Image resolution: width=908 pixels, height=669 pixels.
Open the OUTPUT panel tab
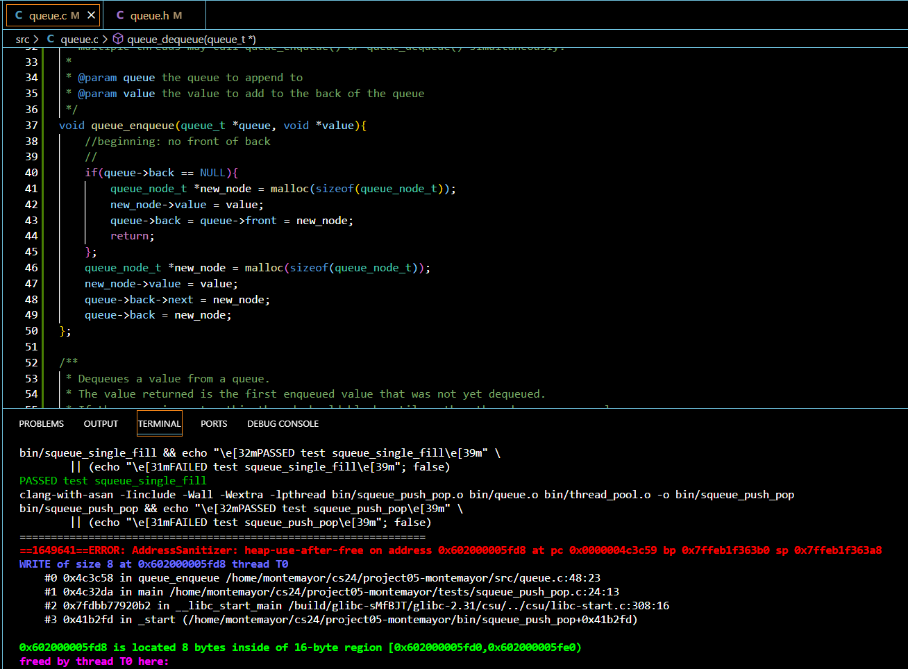[101, 423]
